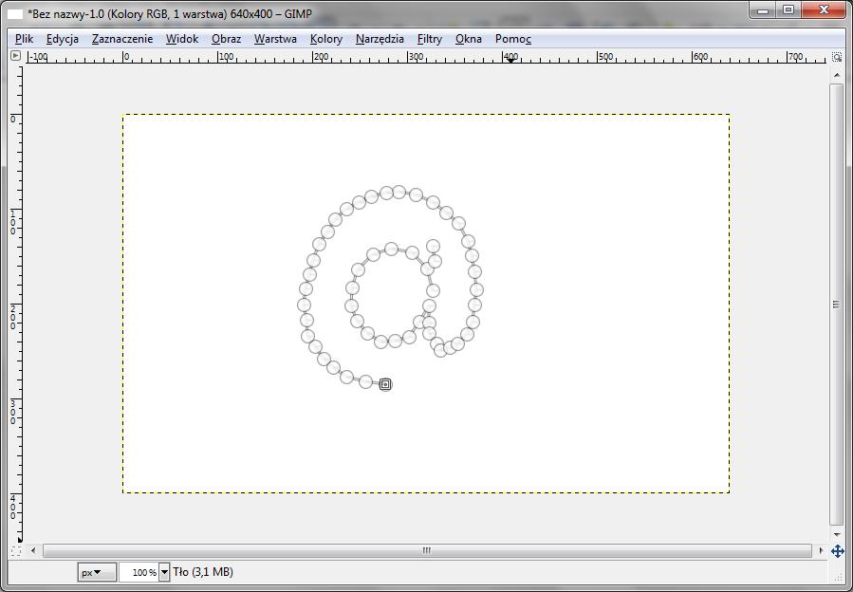
Task: Click the 100% zoom input field
Action: [139, 572]
